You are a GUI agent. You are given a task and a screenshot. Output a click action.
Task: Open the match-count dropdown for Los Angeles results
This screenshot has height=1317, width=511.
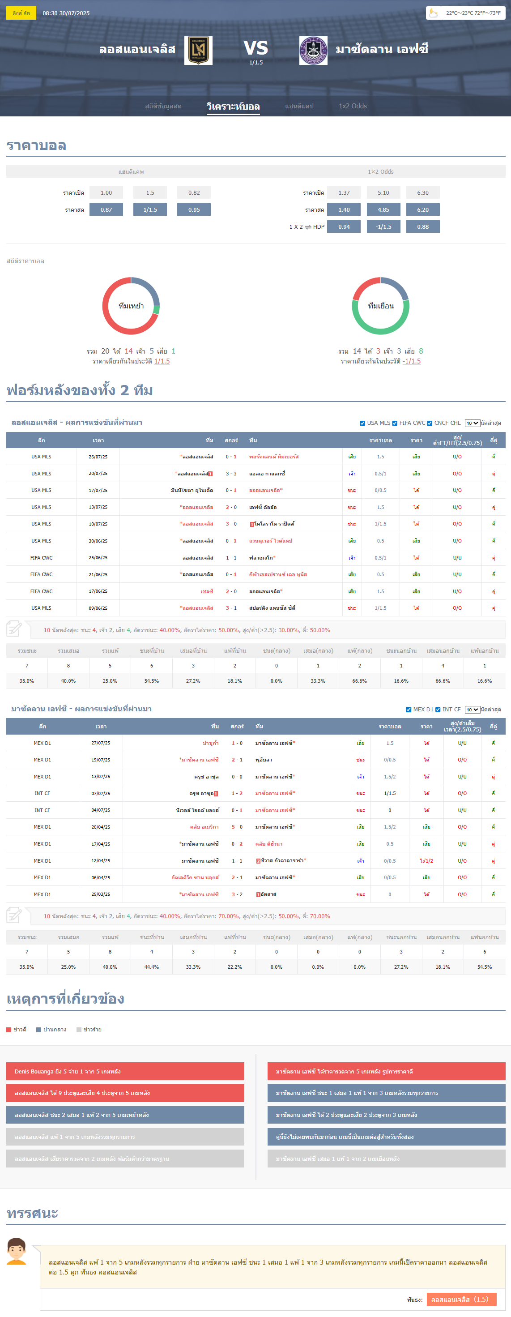[x=472, y=423]
